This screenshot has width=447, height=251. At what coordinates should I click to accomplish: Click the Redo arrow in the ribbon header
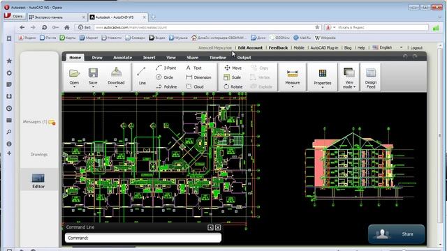[415, 56]
